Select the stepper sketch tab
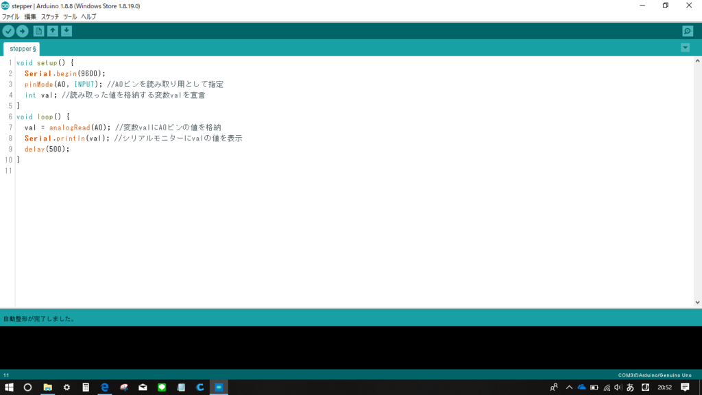 click(x=21, y=49)
